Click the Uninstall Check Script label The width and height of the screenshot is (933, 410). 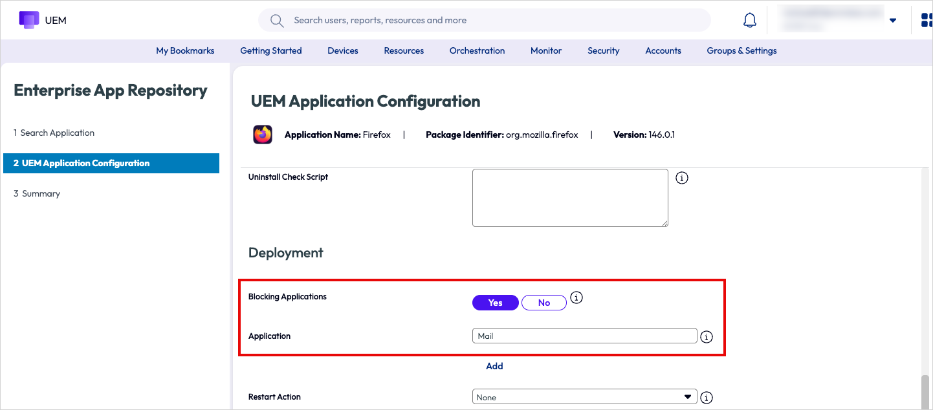[288, 177]
